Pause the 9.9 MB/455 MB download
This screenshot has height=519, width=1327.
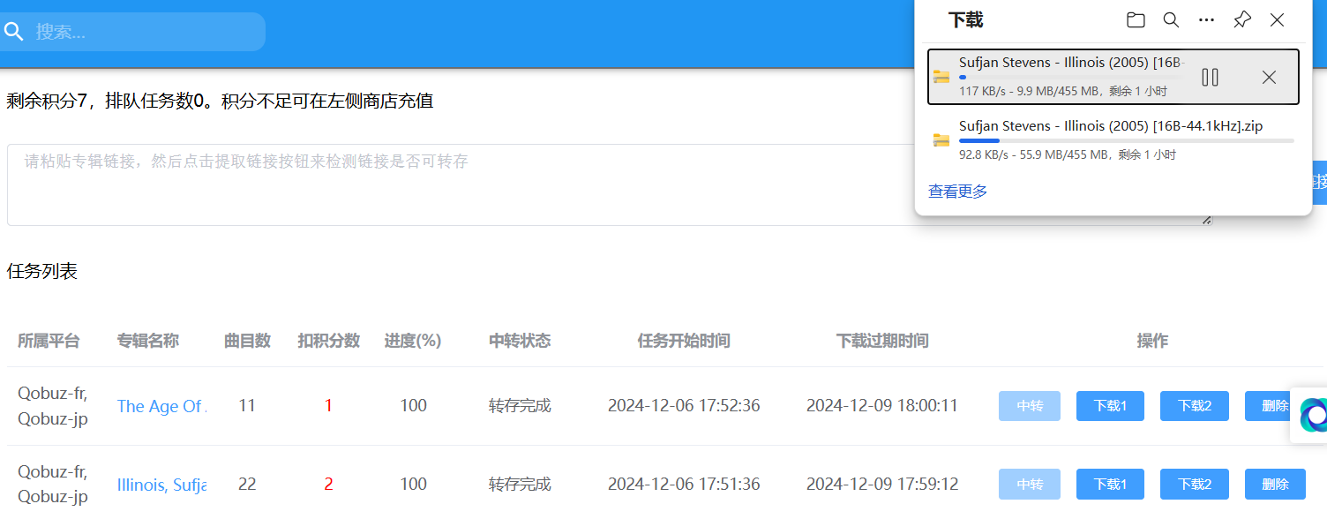pyautogui.click(x=1210, y=77)
